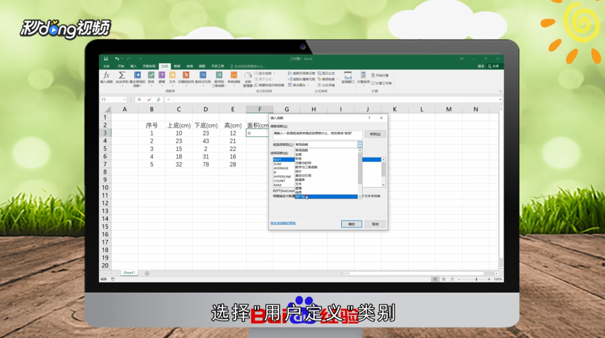The image size is (605, 338).
Task: Expand Error Checking (错误检查) dropdown
Action: tap(337, 79)
